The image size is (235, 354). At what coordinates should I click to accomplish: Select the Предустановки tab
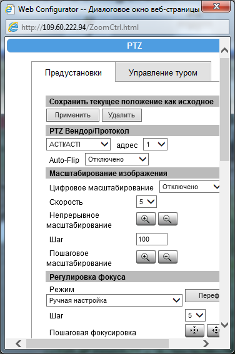[73, 72]
